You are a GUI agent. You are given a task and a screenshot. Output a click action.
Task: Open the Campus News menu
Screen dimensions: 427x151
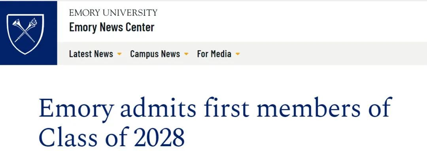155,54
